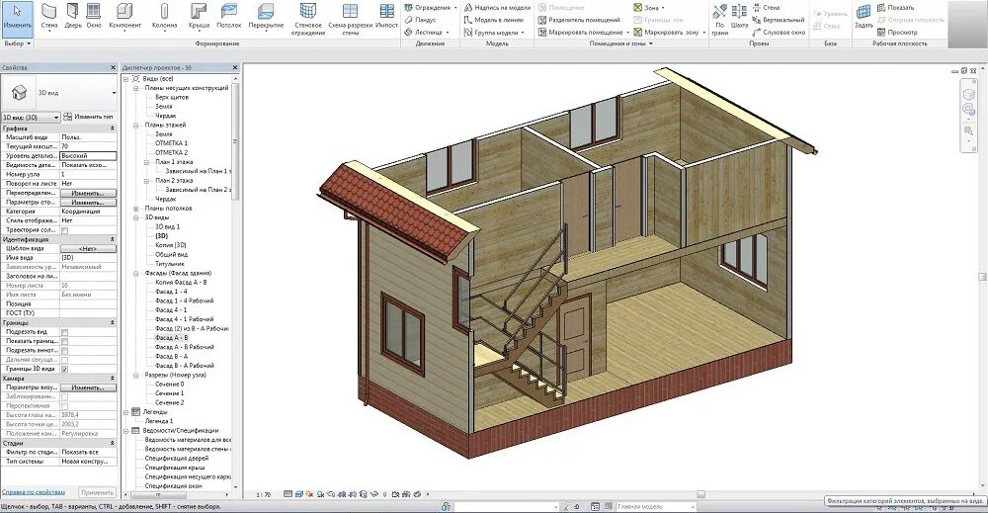
Task: Open Просмотр work plane viewer
Action: [897, 33]
